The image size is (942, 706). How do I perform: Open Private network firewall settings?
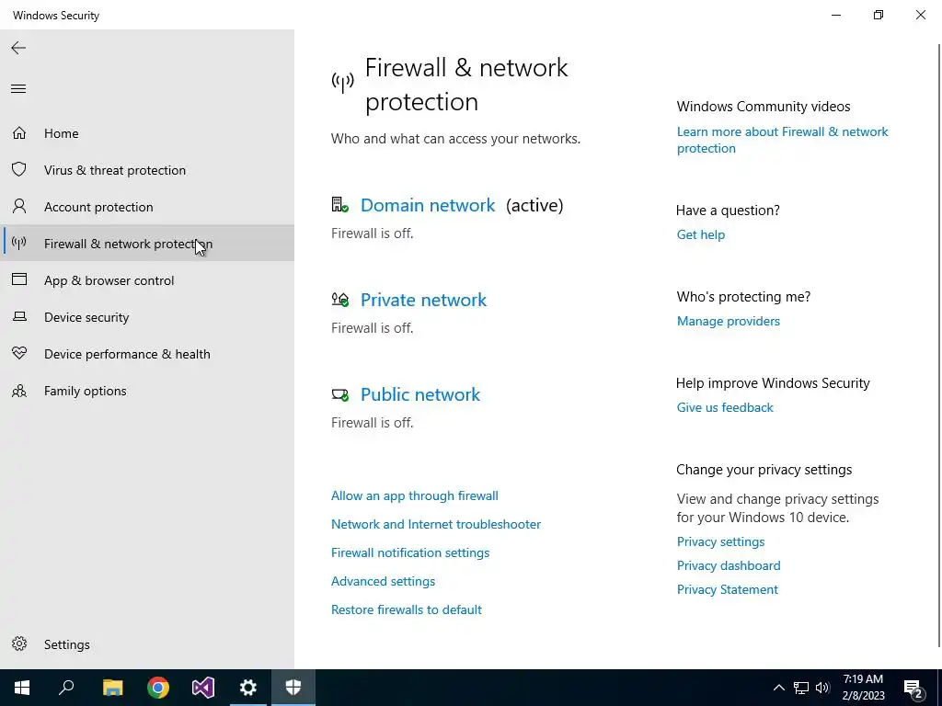pyautogui.click(x=423, y=300)
